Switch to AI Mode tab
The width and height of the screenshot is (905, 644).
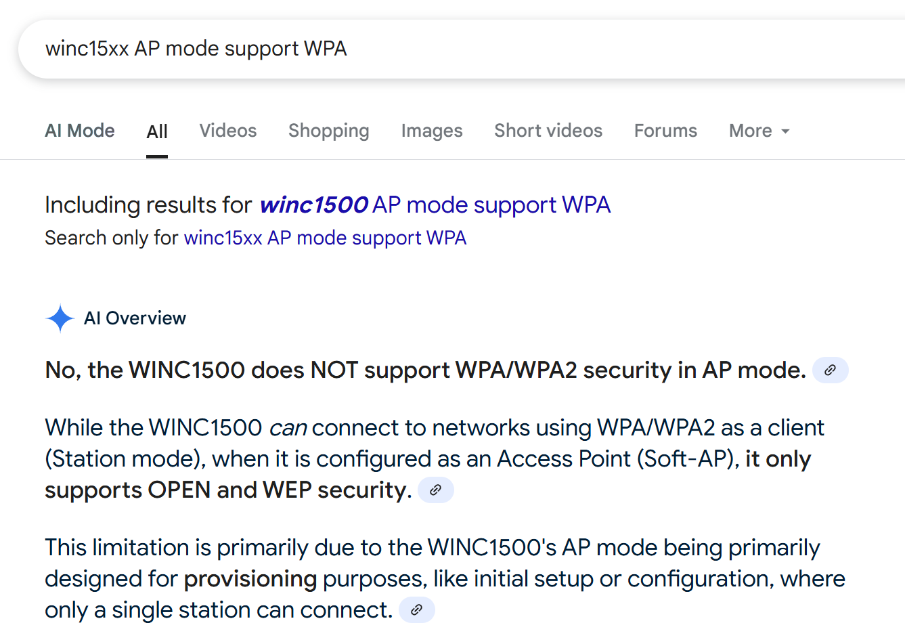(80, 131)
